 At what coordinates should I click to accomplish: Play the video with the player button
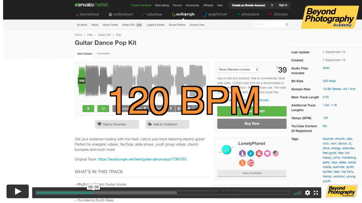(17, 191)
